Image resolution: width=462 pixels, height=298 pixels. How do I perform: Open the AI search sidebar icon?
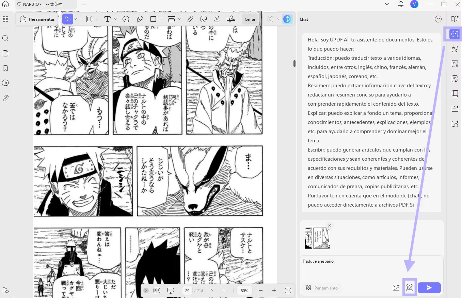tap(455, 124)
